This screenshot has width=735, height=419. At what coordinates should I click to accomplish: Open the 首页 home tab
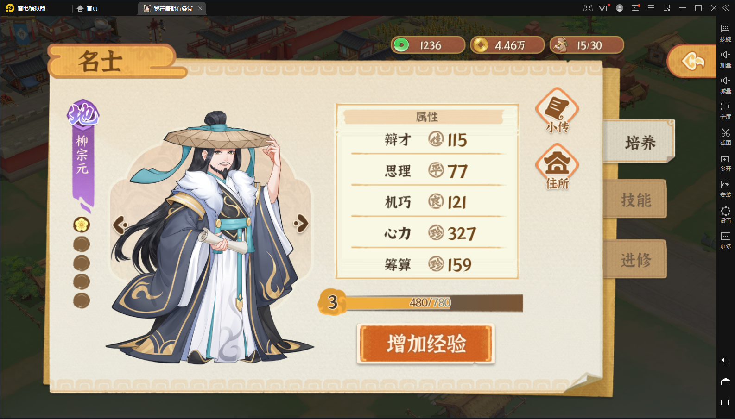[88, 8]
